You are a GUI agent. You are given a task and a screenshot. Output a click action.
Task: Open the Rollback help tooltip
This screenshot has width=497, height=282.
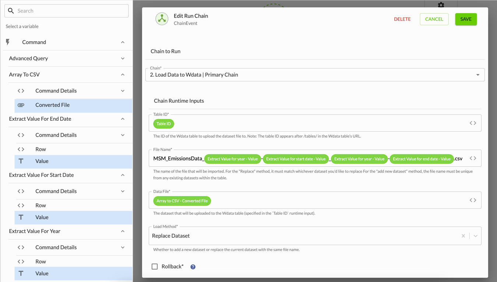[193, 267]
